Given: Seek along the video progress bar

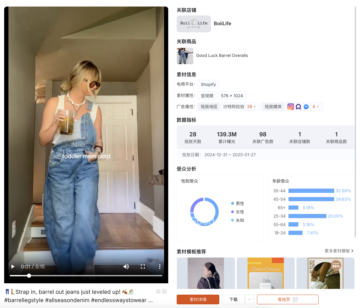Looking at the screenshot, I should click(86, 276).
